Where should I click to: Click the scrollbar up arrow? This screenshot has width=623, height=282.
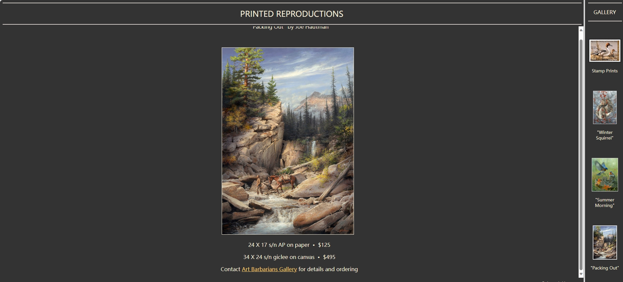pos(581,30)
